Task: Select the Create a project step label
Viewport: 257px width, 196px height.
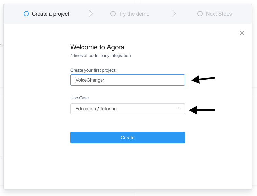Action: (51, 14)
